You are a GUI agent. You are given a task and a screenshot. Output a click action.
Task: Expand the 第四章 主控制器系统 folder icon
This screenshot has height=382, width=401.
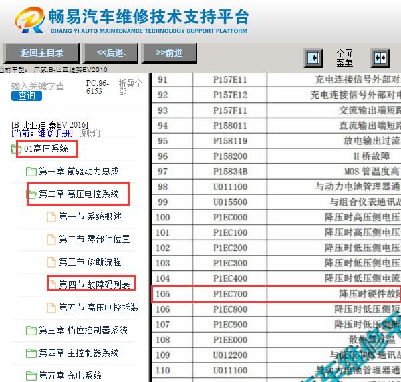(x=31, y=353)
